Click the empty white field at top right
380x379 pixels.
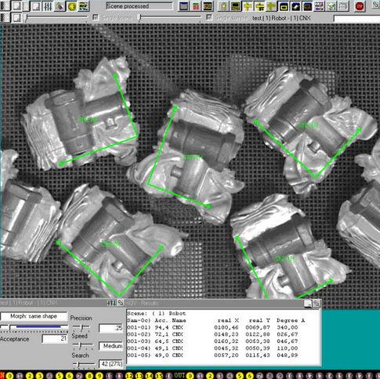point(356,18)
